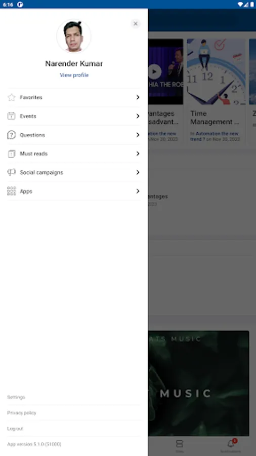Expand Must reads with its chevron
The image size is (256, 456).
click(138, 154)
